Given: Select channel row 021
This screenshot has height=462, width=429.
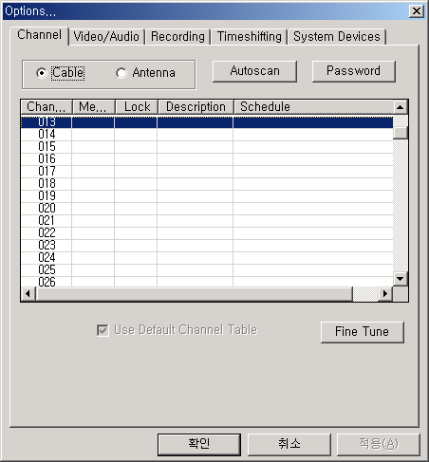Looking at the screenshot, I should pyautogui.click(x=207, y=221).
